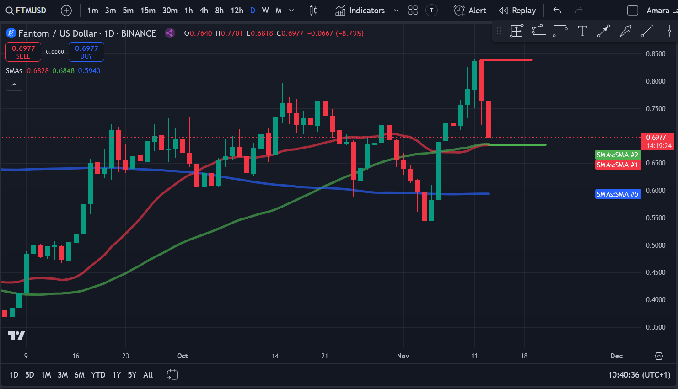
Task: Click the TradingView logo on chart
Action: coord(16,336)
